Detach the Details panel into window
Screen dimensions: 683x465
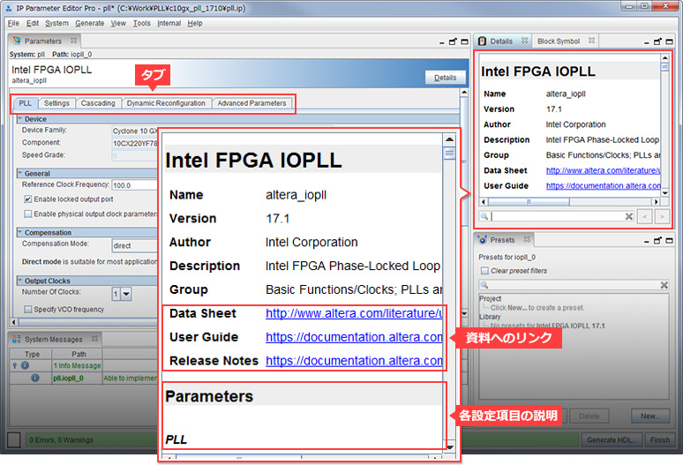coord(657,41)
